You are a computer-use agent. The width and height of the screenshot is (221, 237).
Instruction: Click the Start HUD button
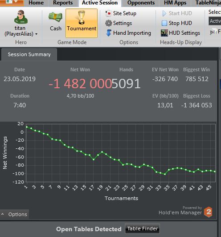click(177, 13)
